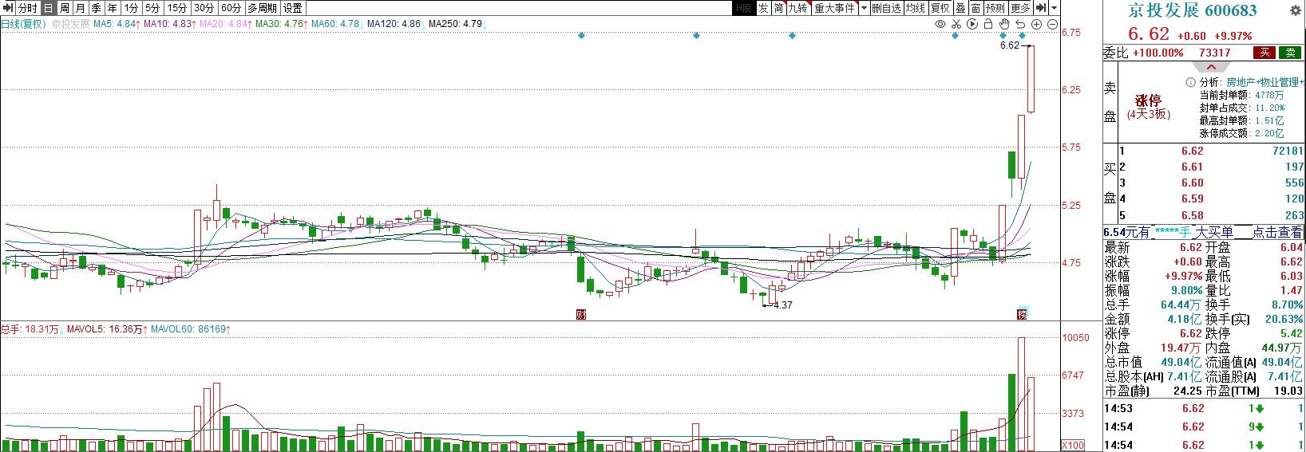Click the 财 marker on the time axis
Image resolution: width=1306 pixels, height=452 pixels.
point(581,314)
